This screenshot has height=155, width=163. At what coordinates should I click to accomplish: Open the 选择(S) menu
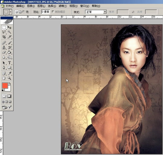(x=52, y=6)
